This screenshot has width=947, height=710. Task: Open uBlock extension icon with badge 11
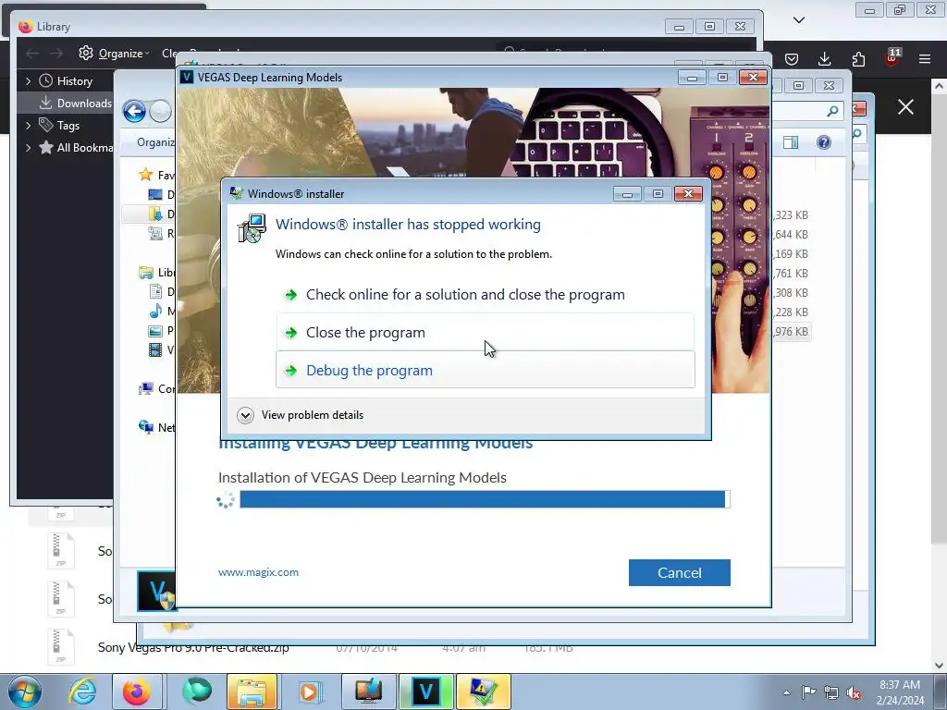point(892,57)
